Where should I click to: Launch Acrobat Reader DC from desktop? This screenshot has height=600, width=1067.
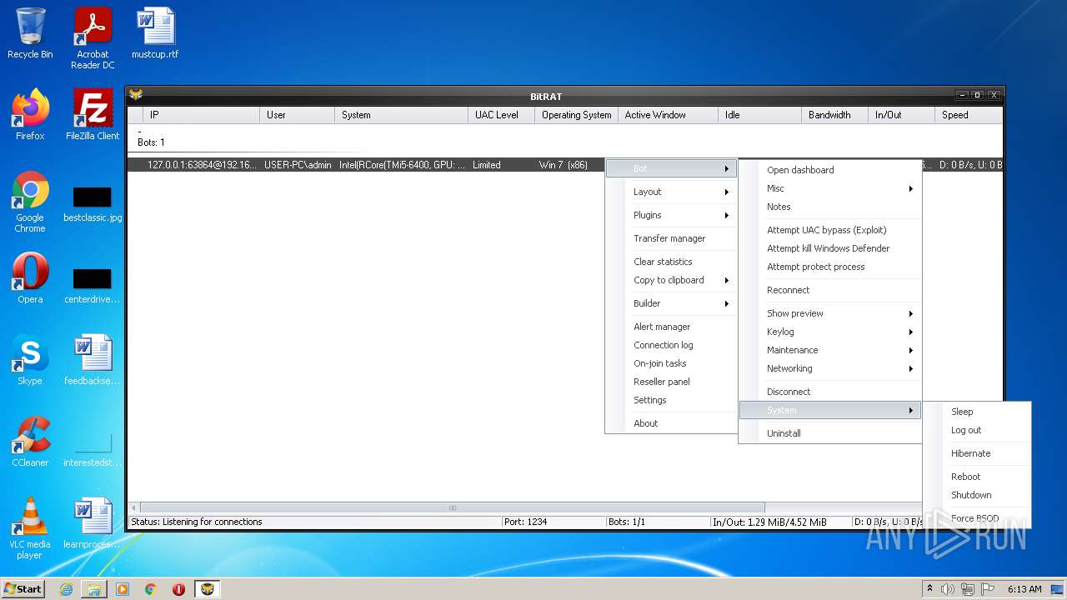pos(93,37)
